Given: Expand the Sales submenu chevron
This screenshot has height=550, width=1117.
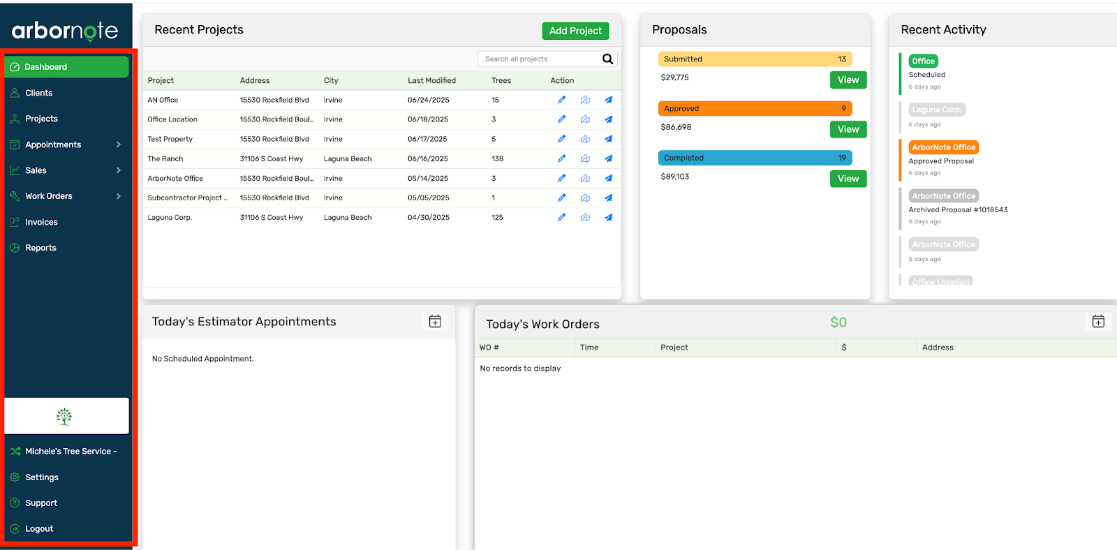Looking at the screenshot, I should (x=119, y=170).
